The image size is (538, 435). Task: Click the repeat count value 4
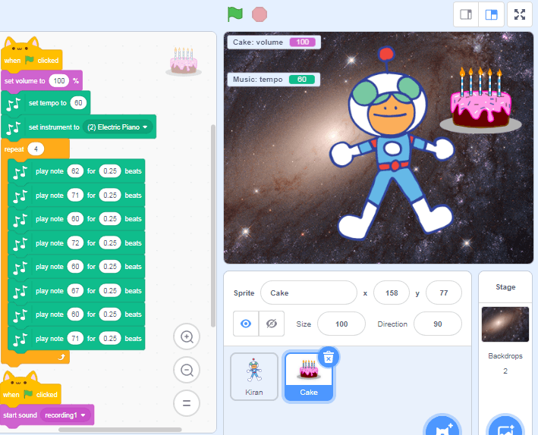(36, 149)
